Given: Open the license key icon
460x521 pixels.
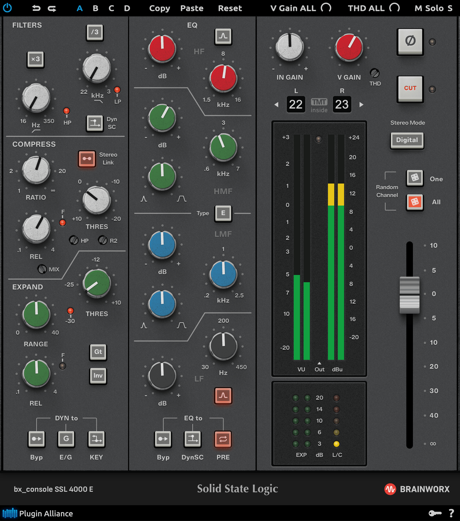Looking at the screenshot, I should click(x=435, y=513).
